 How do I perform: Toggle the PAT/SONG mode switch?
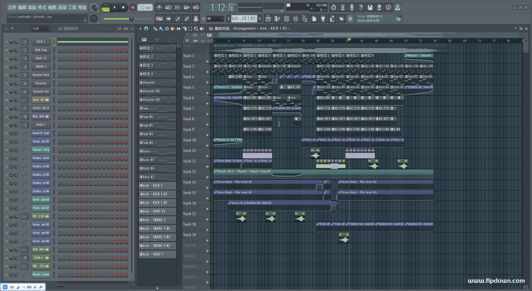click(x=106, y=7)
